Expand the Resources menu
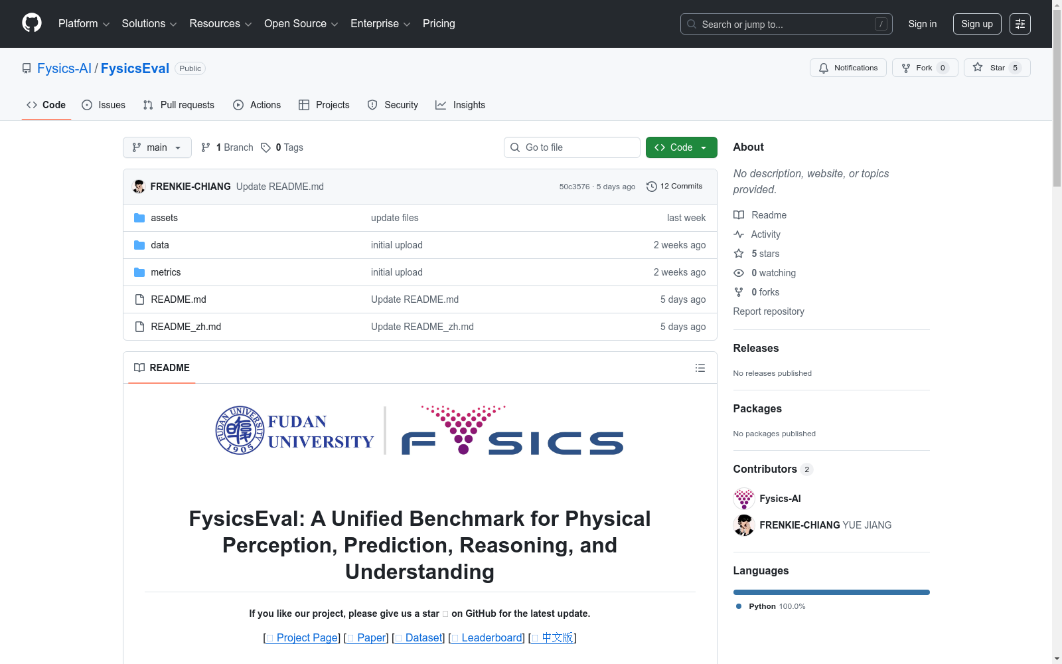Image resolution: width=1062 pixels, height=664 pixels. pos(220,24)
